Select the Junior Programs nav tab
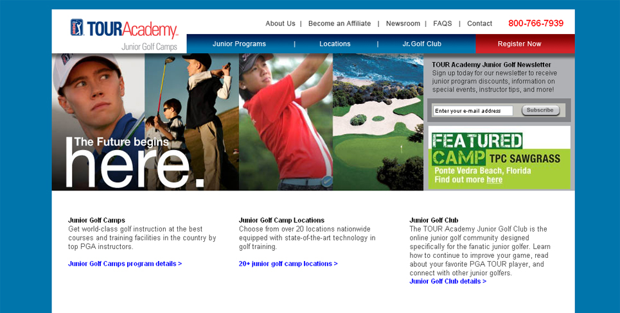The height and width of the screenshot is (313, 620). tap(239, 44)
